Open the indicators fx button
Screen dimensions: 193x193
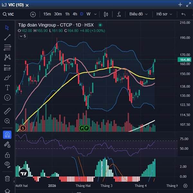tap(119, 14)
